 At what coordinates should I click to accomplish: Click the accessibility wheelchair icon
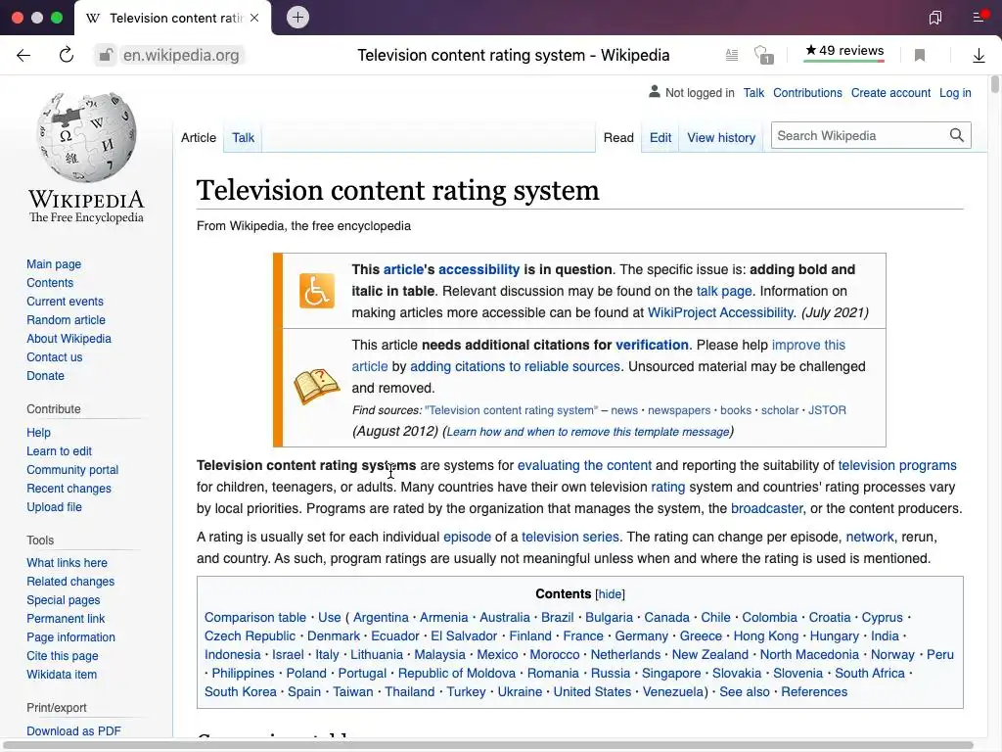(317, 291)
